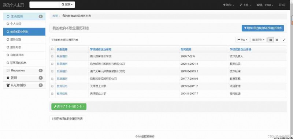The image size is (293, 139).
Task: Check the box for the 2017.7-2018.6 row
Action: [x=52, y=79]
